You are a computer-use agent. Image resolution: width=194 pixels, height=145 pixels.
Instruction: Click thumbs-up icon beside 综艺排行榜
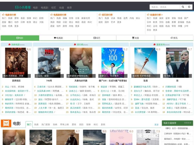click(100, 15)
